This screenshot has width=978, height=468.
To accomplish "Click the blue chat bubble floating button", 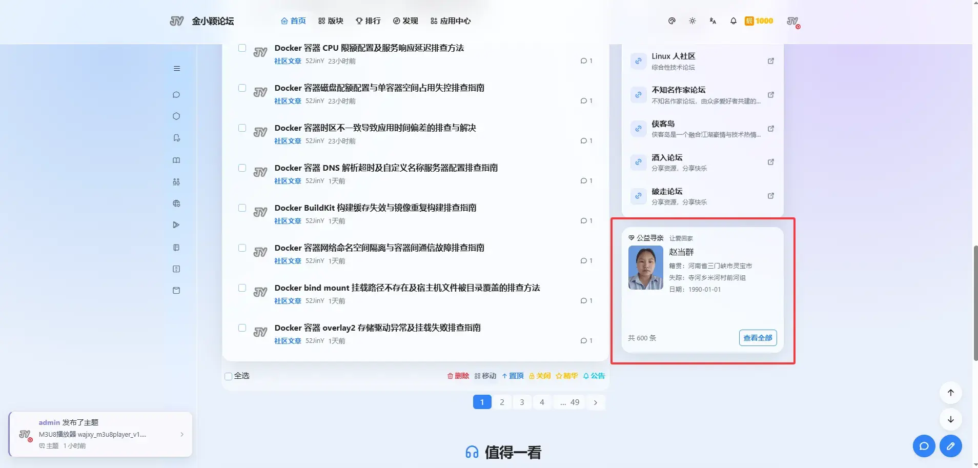I will (x=924, y=446).
